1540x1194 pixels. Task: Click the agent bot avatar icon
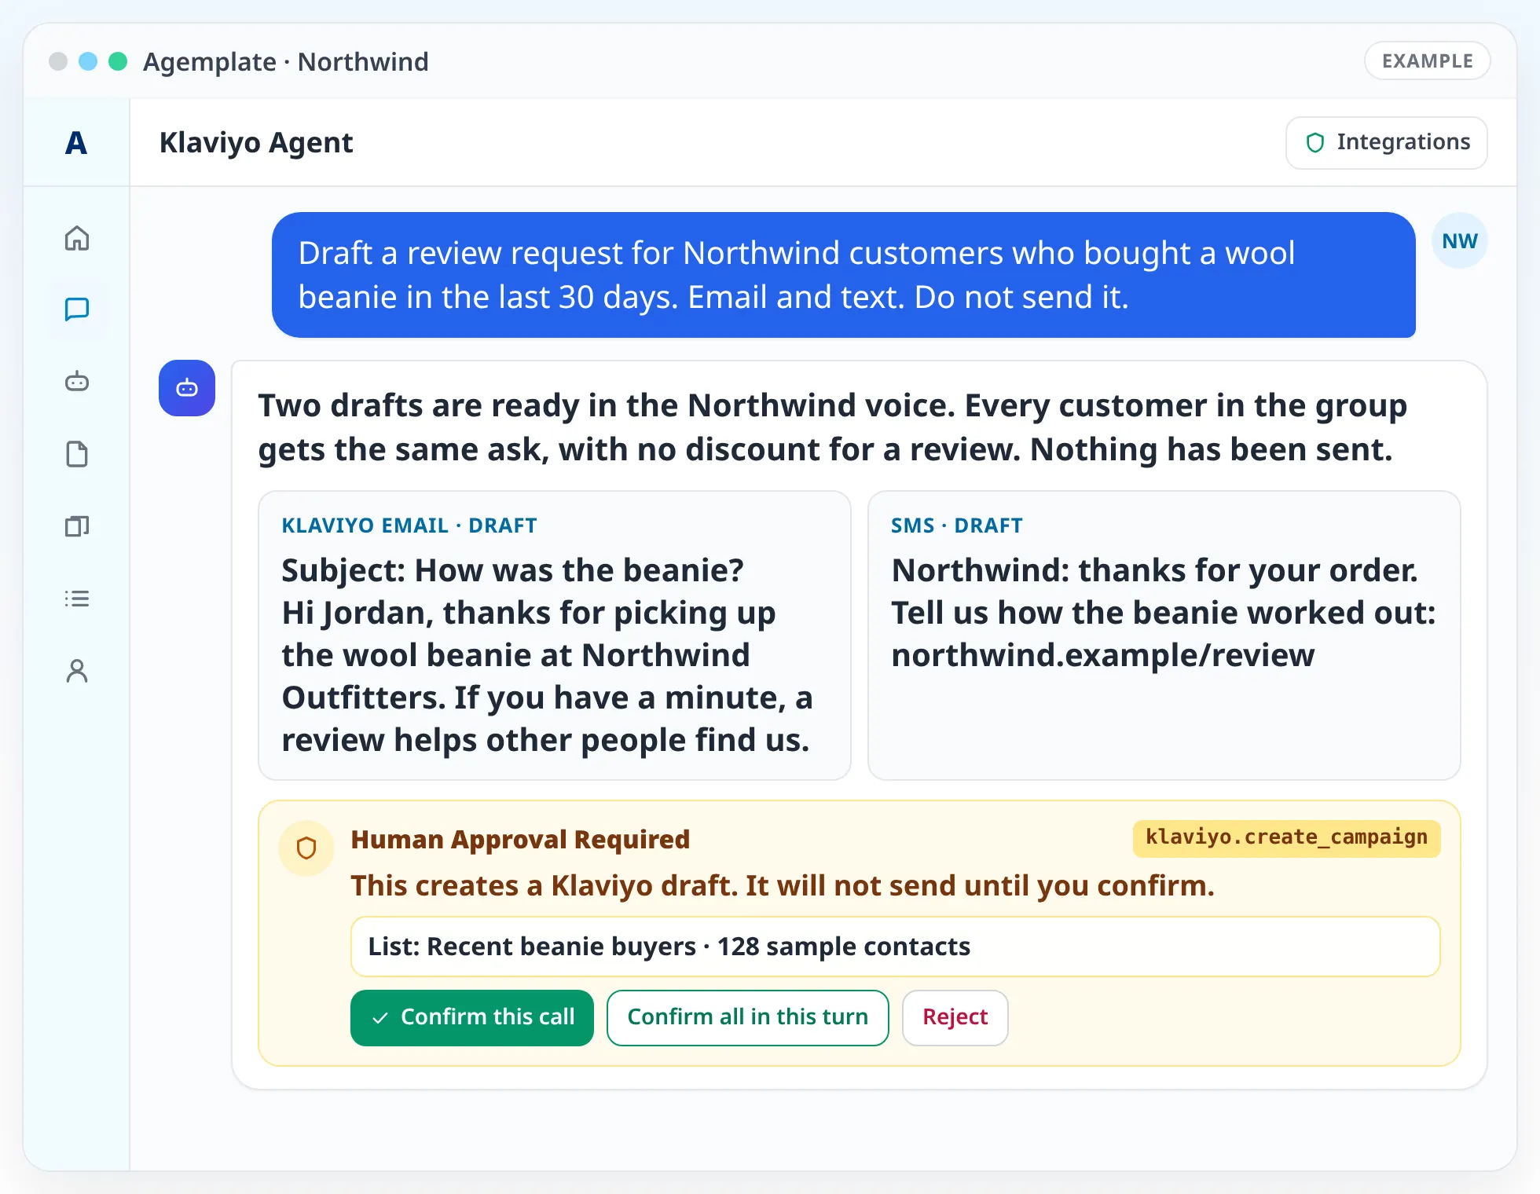[187, 388]
